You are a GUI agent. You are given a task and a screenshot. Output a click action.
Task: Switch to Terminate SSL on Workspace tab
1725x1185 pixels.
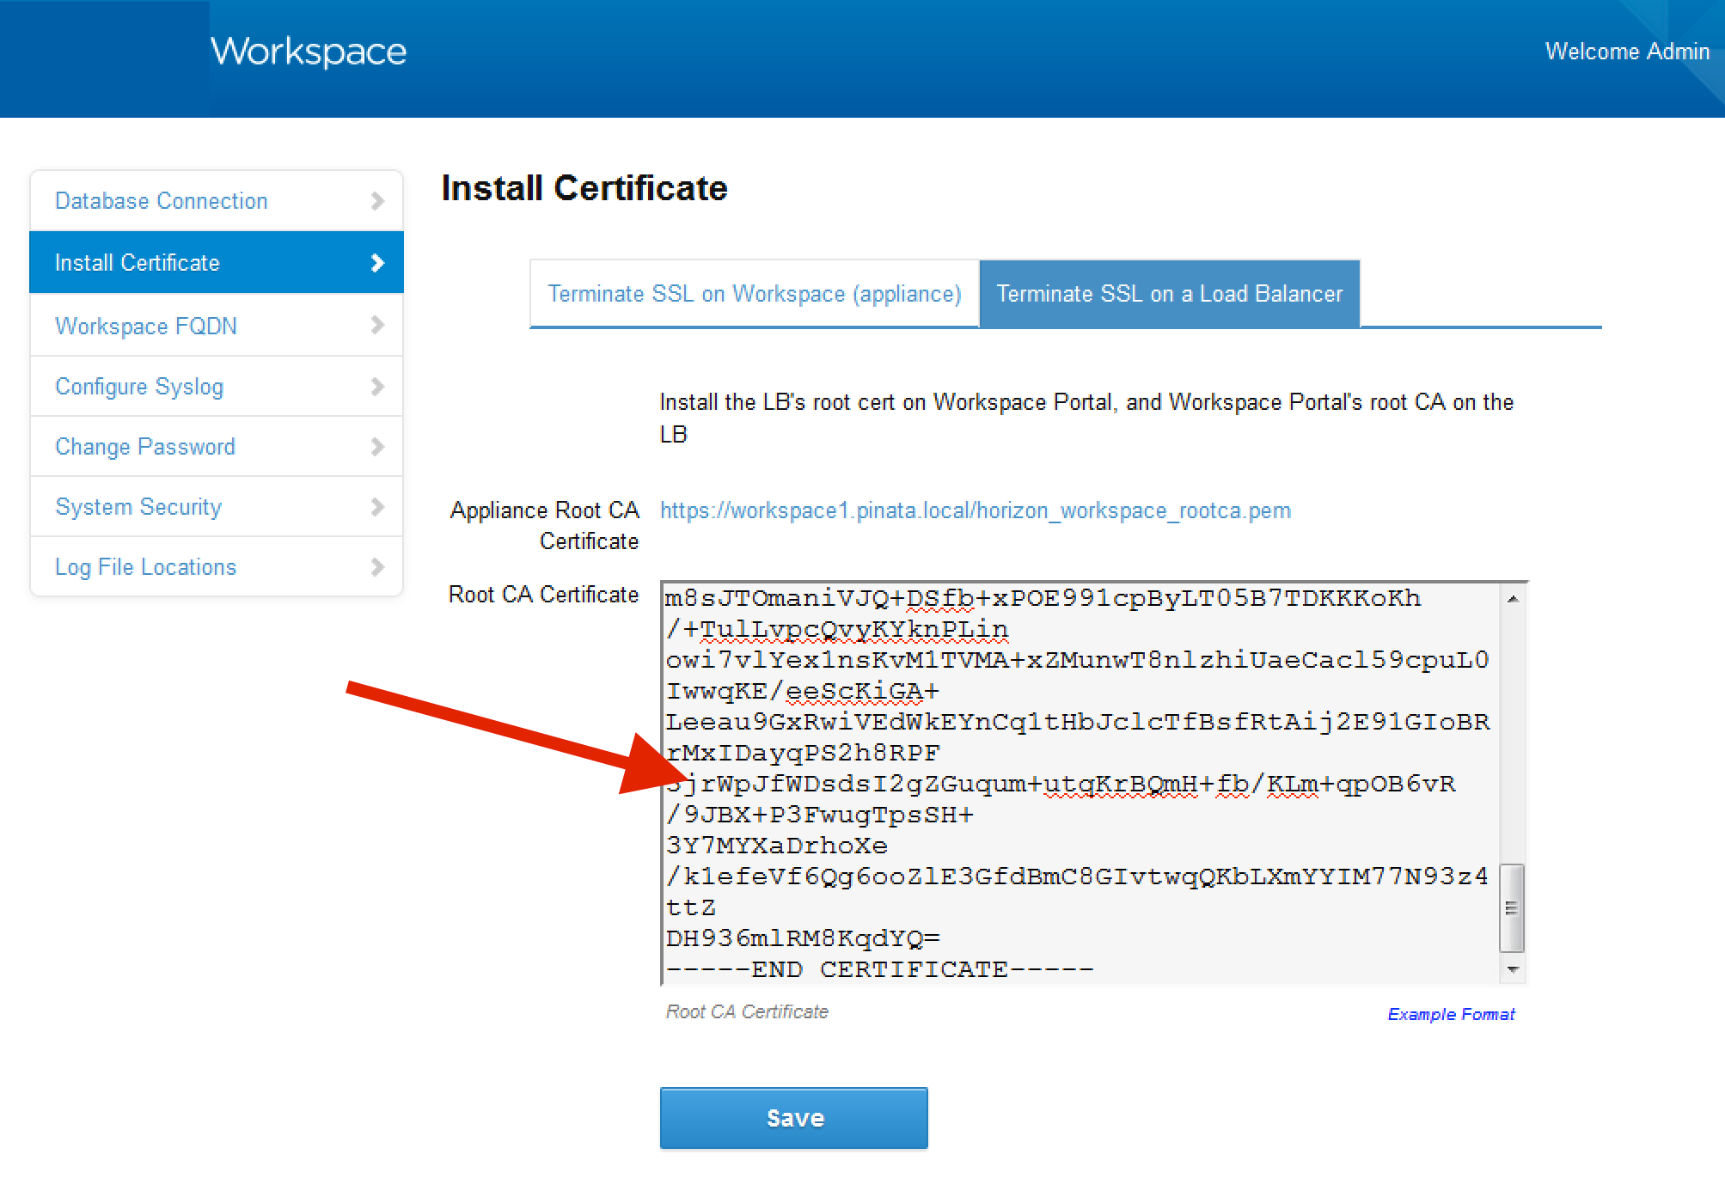754,294
